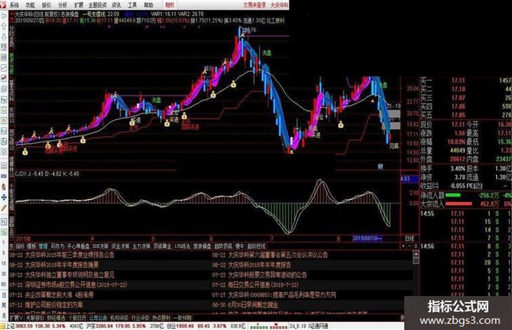
Task: Click the line chart icon in left toolbar
Action: pos(4,68)
